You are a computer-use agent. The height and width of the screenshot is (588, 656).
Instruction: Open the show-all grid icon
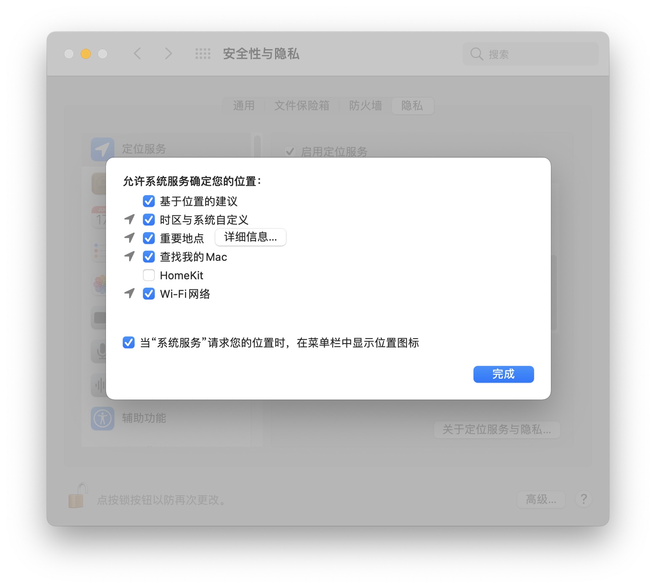click(x=203, y=54)
